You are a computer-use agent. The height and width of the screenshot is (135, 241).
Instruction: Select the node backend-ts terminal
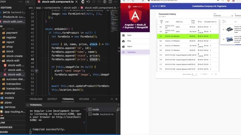[x=101, y=114]
